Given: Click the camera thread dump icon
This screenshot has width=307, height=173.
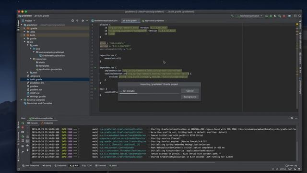Looking at the screenshot, I should coord(23,132).
